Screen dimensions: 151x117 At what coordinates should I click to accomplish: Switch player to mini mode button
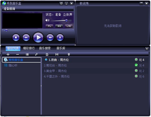point(61,4)
